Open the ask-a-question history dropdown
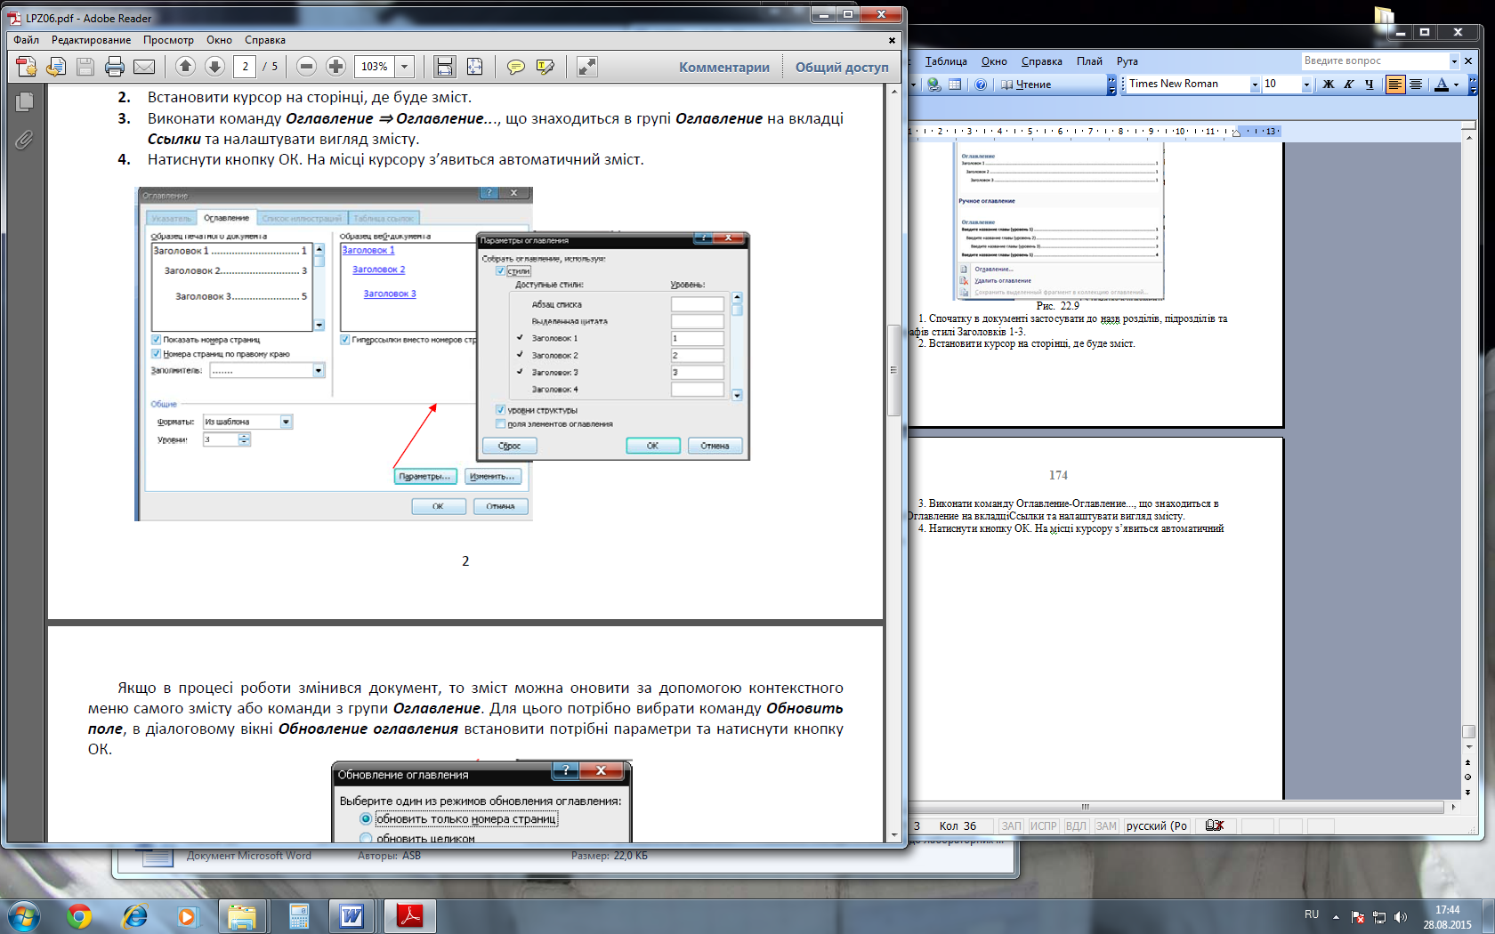This screenshot has width=1495, height=934. coord(1454,60)
